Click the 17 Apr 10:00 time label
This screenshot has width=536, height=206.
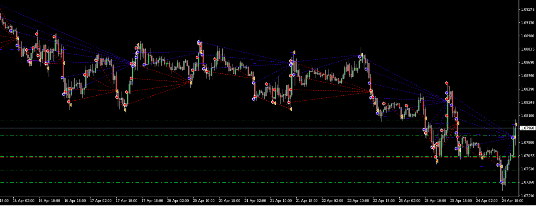point(127,201)
